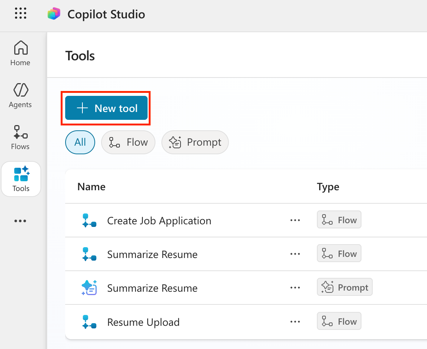Sort by the Type column header
This screenshot has height=349, width=427.
tap(328, 186)
